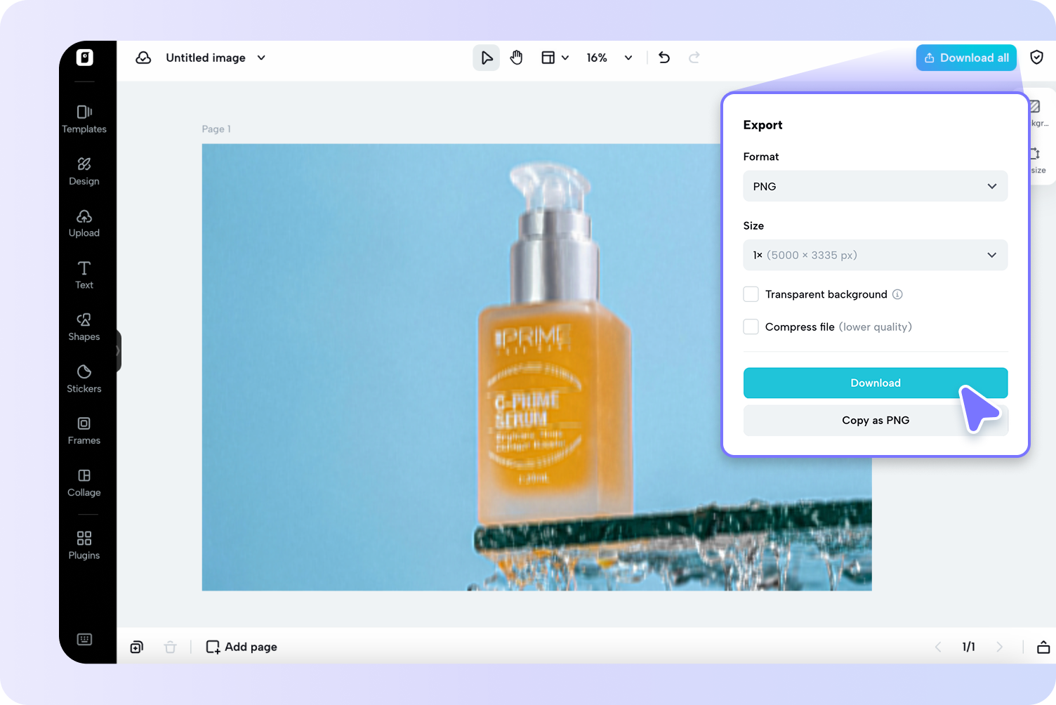Click the CapCut logo icon
Screen dimensions: 1056x705
(84, 58)
